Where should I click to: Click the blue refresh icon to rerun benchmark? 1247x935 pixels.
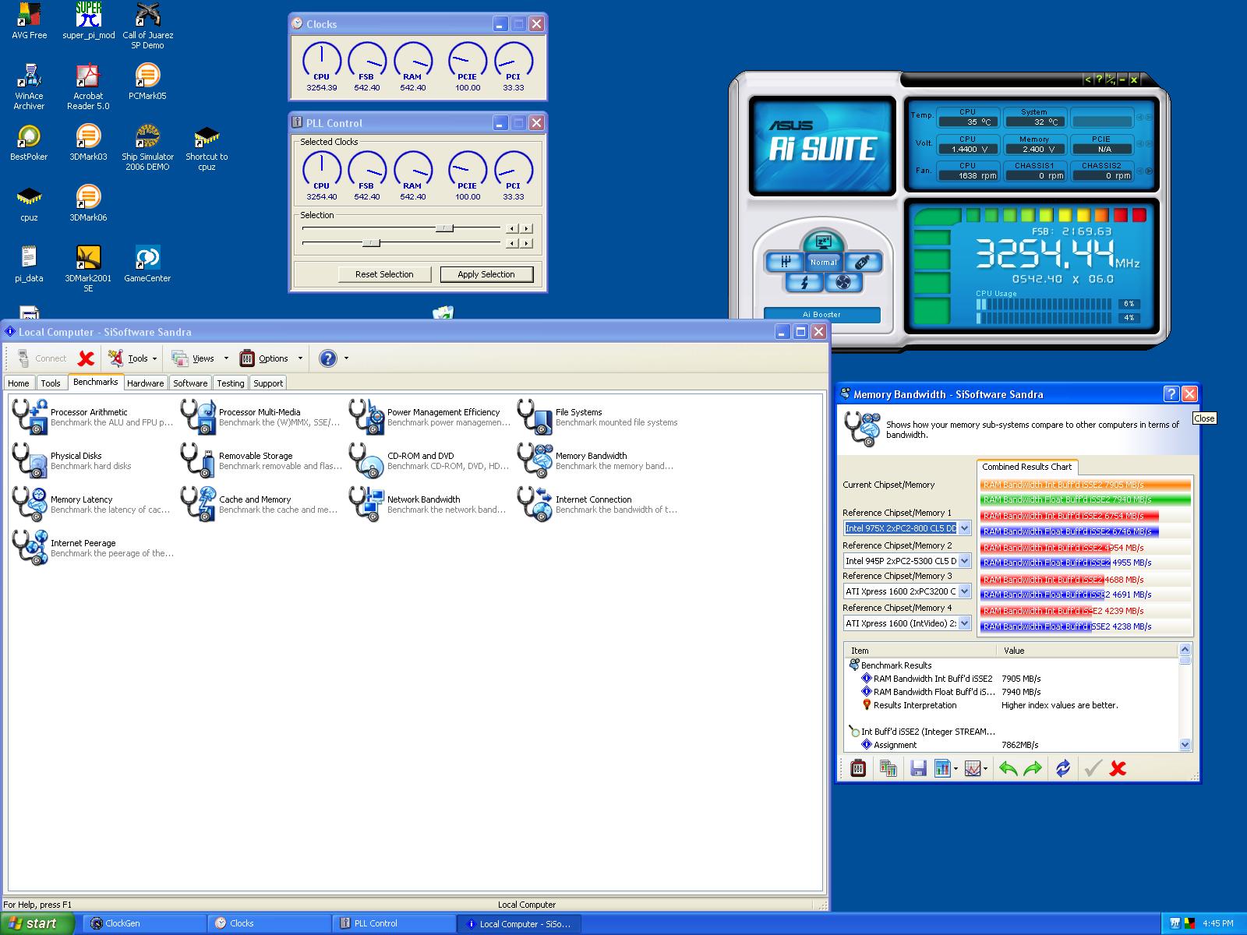tap(1063, 768)
